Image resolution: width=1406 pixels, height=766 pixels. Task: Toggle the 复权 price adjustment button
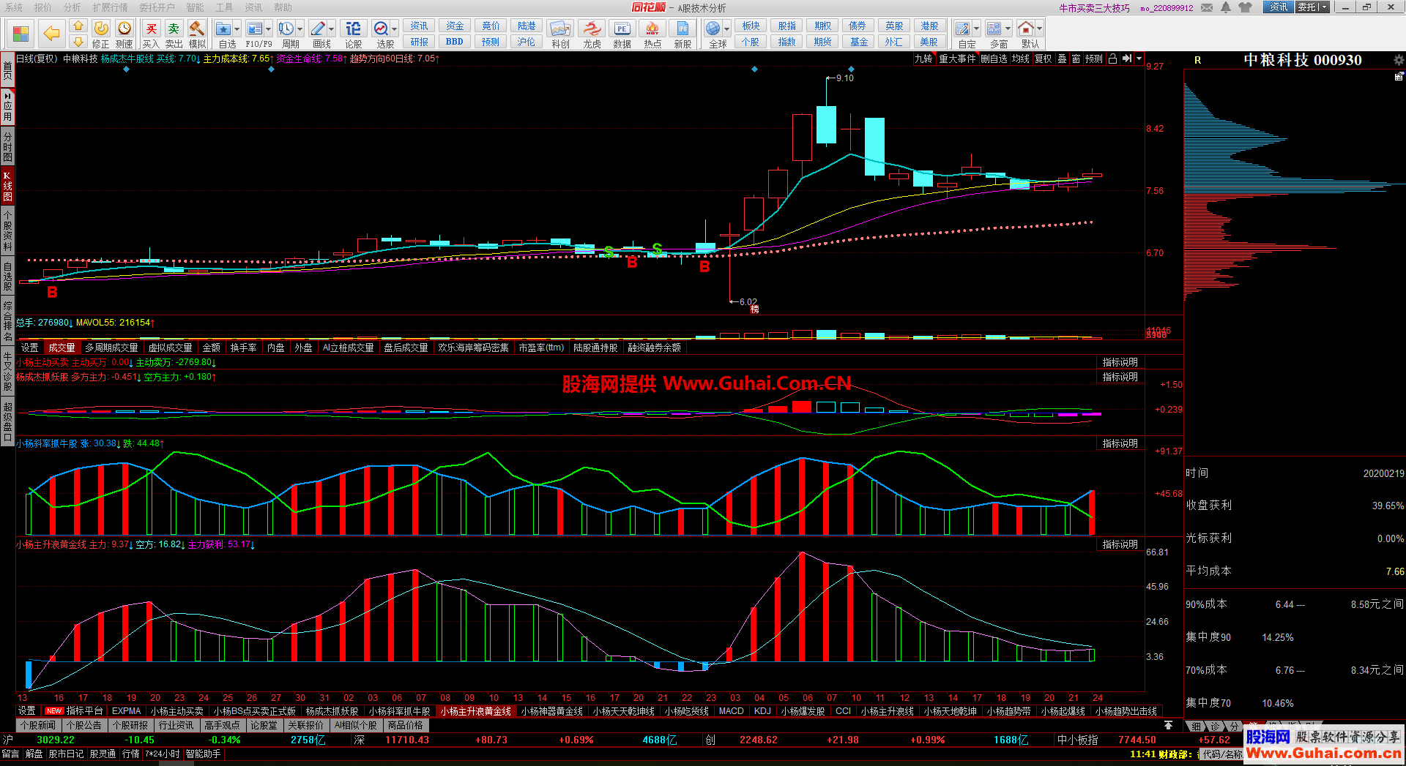click(1043, 59)
